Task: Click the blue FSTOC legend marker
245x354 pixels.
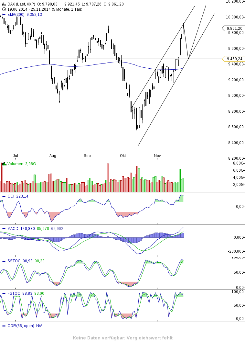Action: pyautogui.click(x=4, y=293)
